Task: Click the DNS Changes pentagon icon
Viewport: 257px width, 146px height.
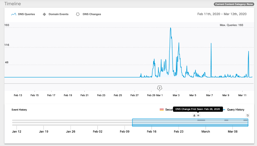Action: tap(78, 14)
